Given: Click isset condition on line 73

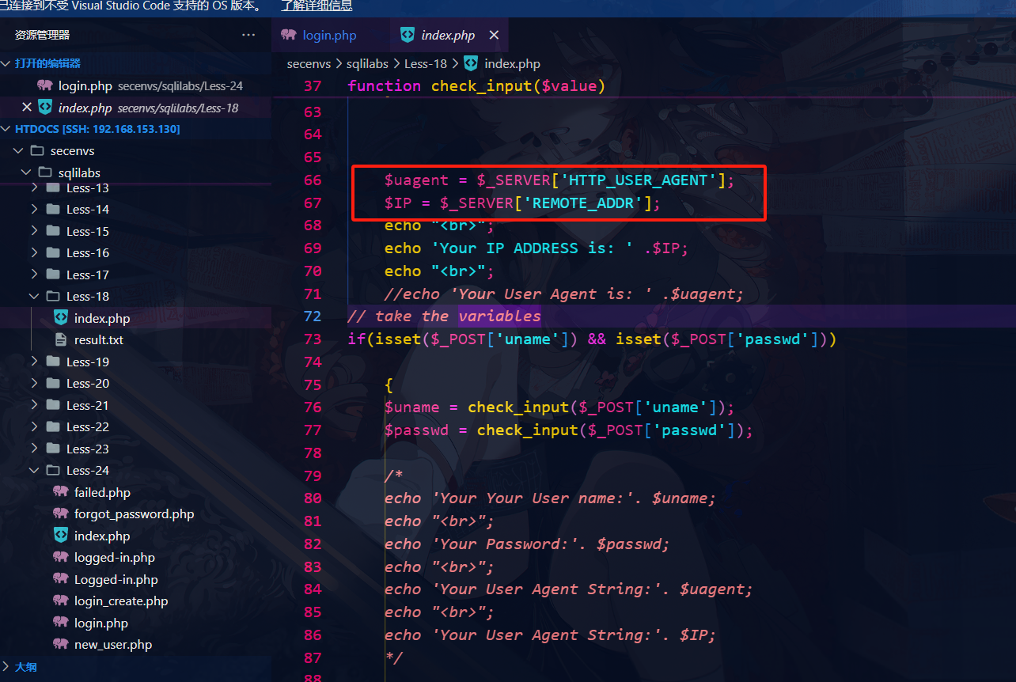Looking at the screenshot, I should [592, 339].
